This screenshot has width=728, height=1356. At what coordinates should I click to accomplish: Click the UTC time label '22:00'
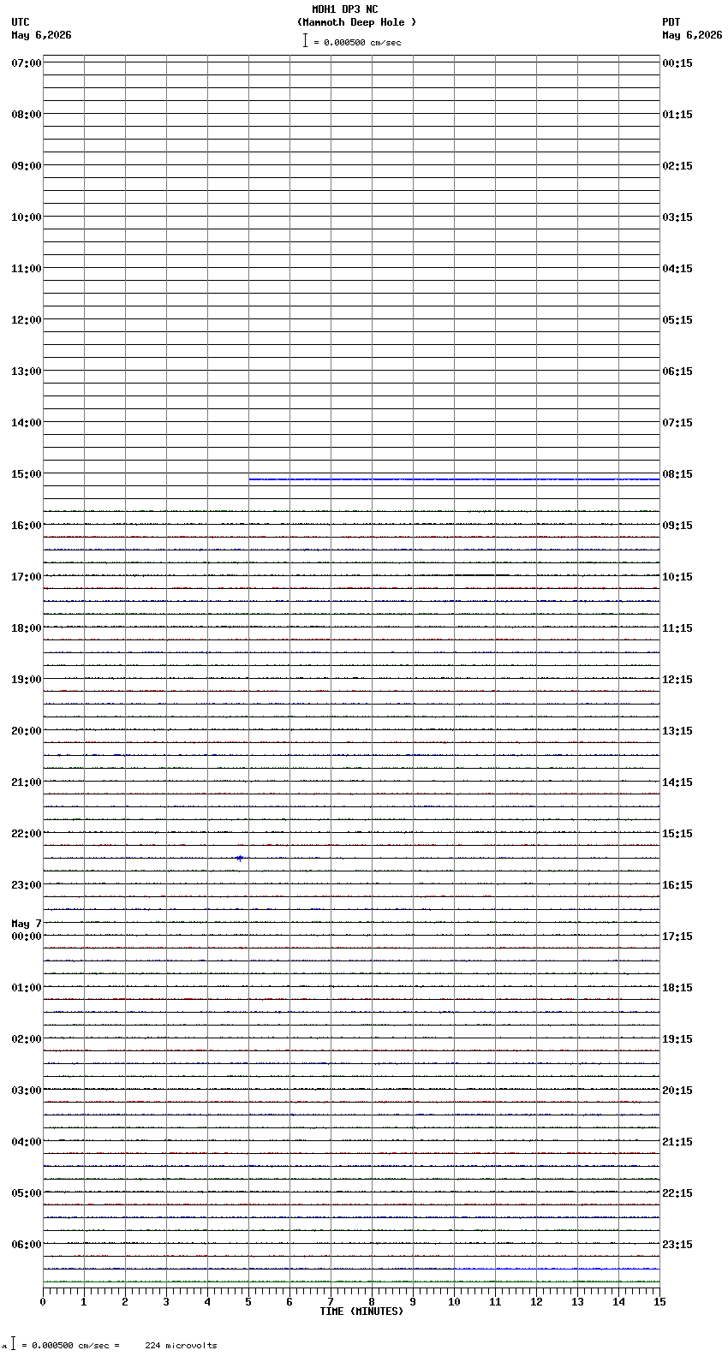[26, 834]
